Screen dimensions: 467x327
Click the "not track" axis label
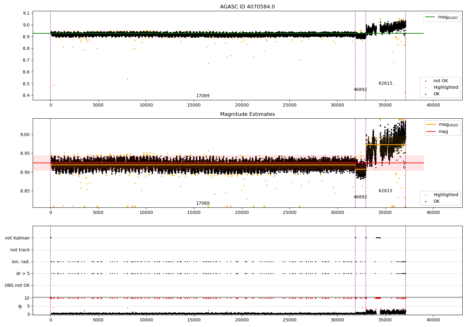20,250
